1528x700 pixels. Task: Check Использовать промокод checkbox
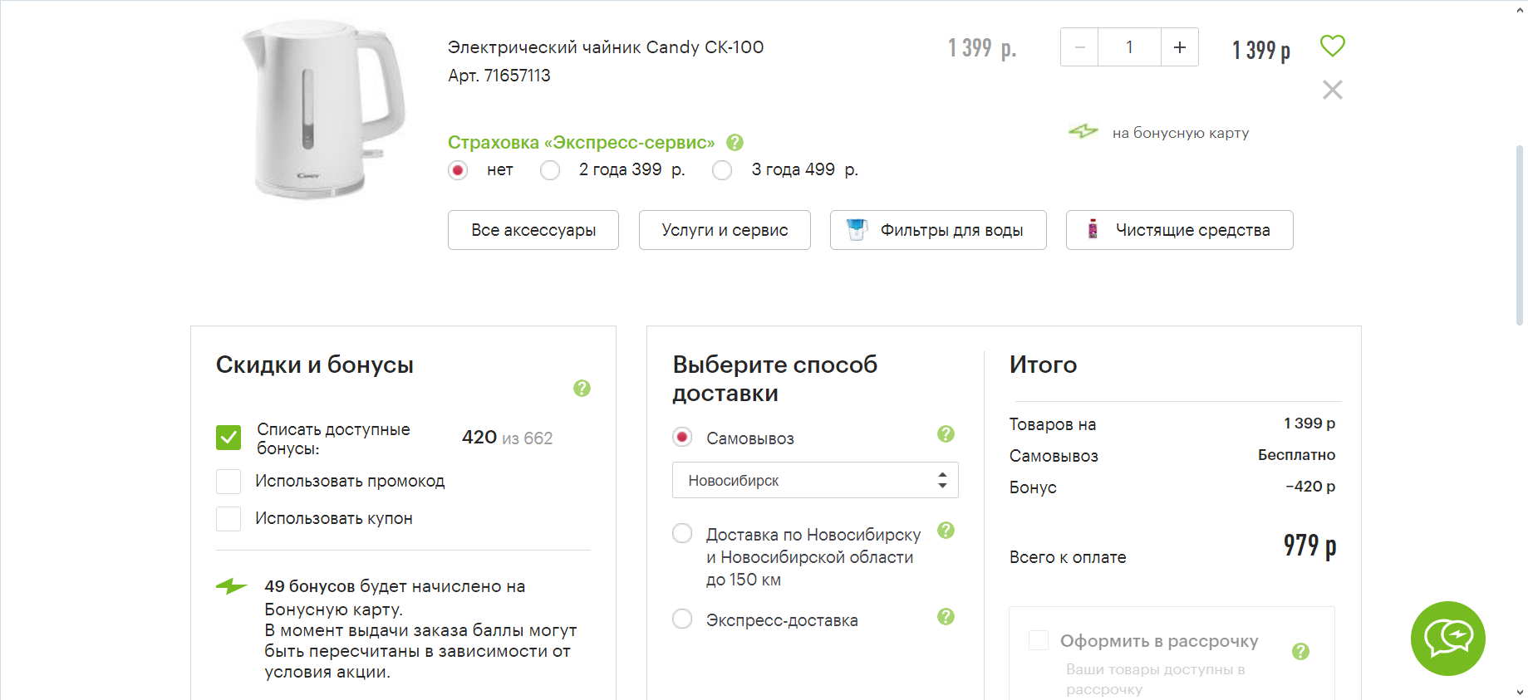(228, 482)
